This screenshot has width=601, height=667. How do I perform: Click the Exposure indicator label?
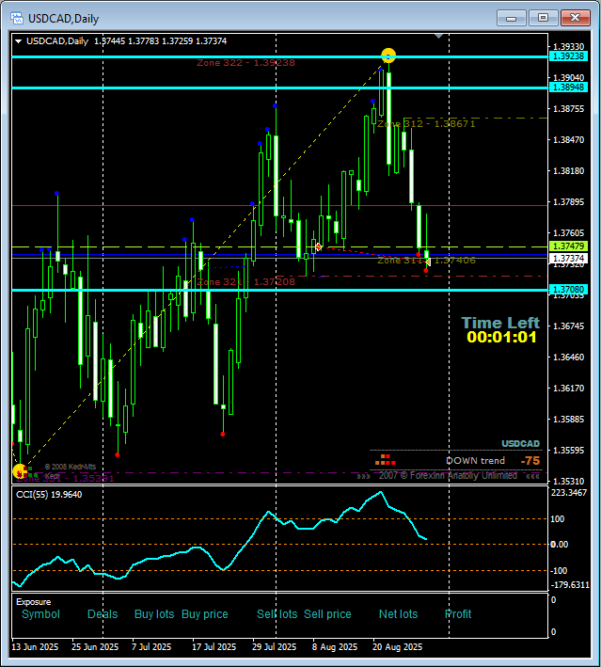tap(34, 602)
